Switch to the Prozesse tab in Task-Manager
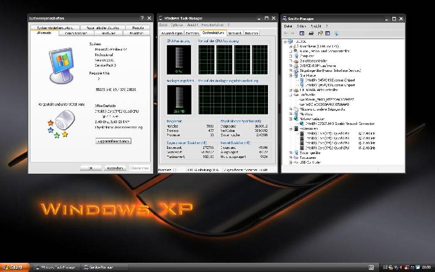 pos(192,34)
